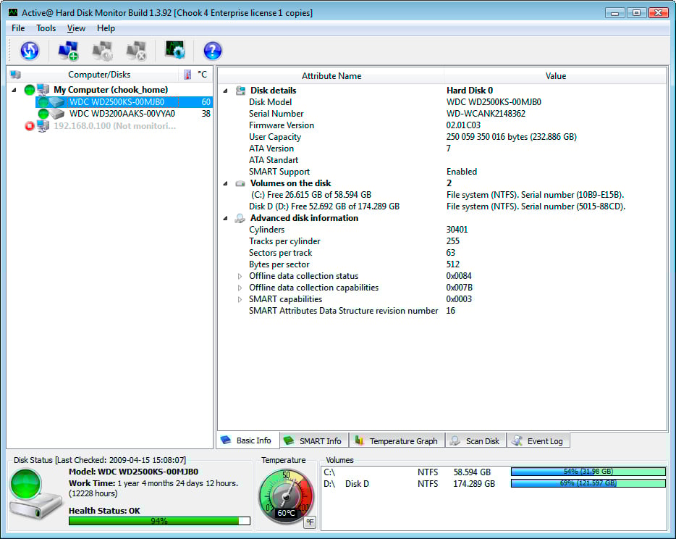This screenshot has width=676, height=539.
Task: Click the blue Refresh toolbar icon
Action: (x=29, y=50)
